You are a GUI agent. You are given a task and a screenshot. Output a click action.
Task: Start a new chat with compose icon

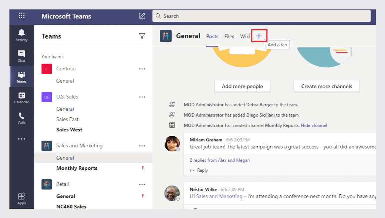tap(142, 16)
